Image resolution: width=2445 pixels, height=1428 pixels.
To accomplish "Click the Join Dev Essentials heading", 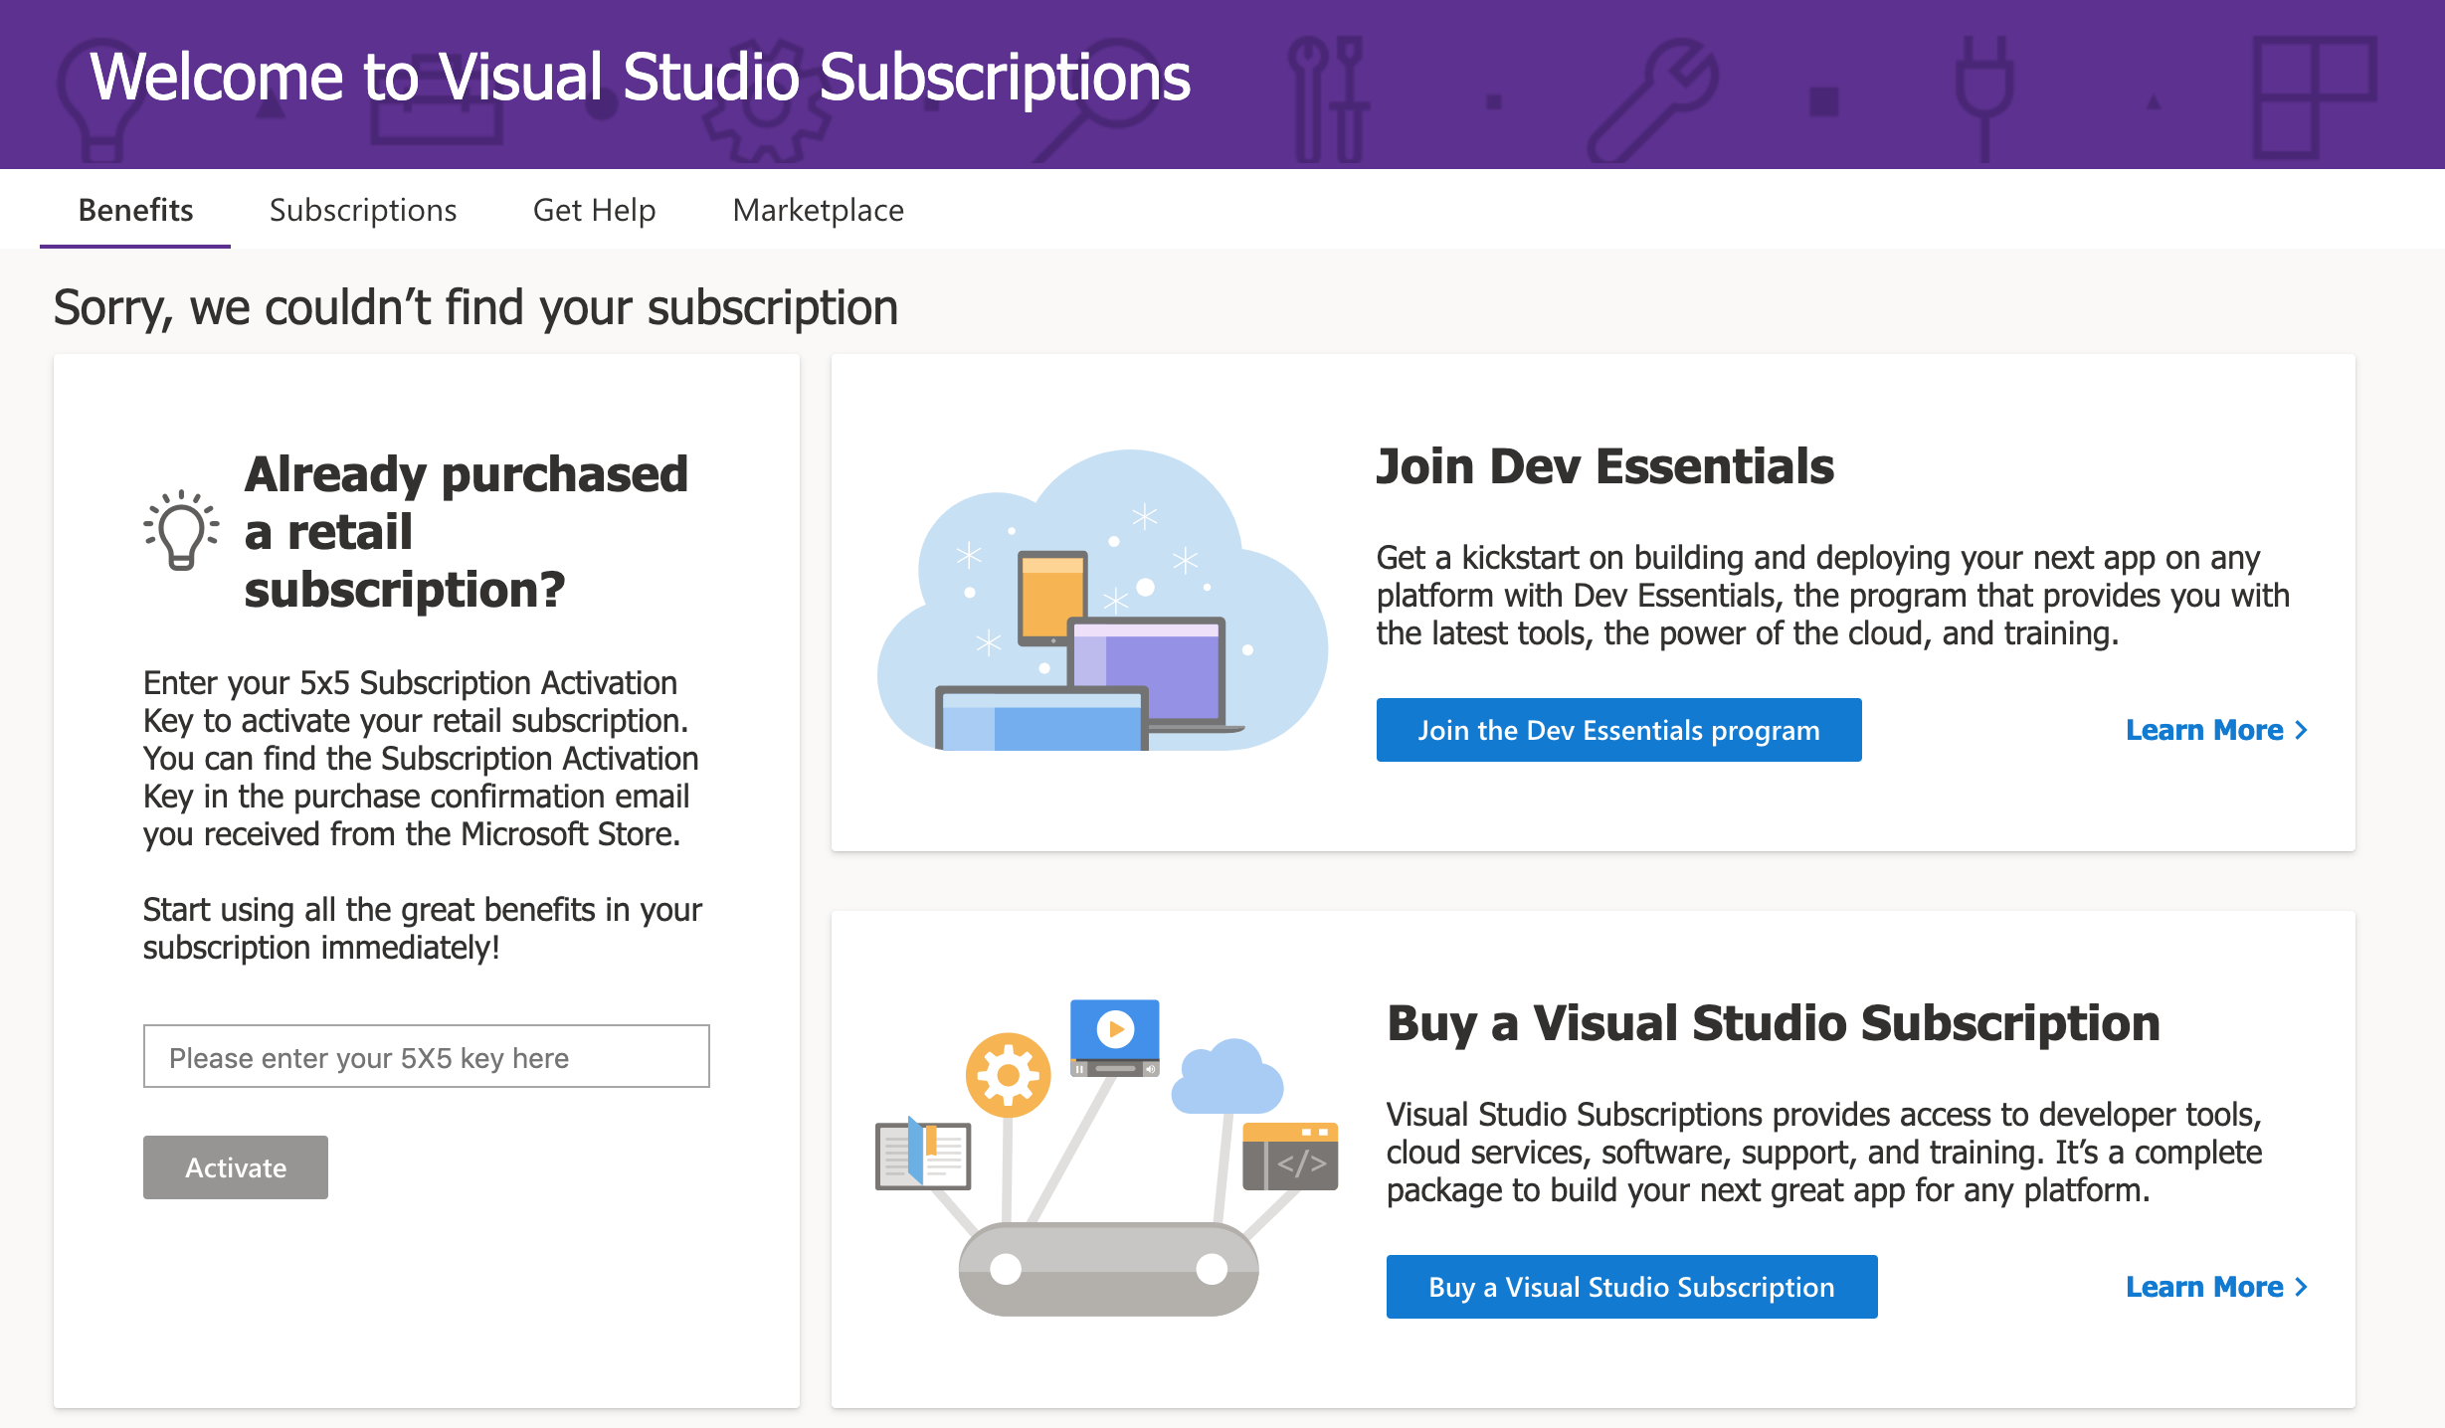I will point(1604,466).
